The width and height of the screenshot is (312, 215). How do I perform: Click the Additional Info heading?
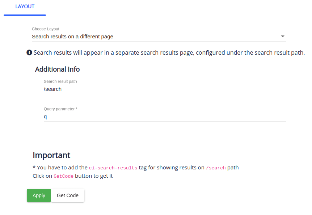click(57, 69)
